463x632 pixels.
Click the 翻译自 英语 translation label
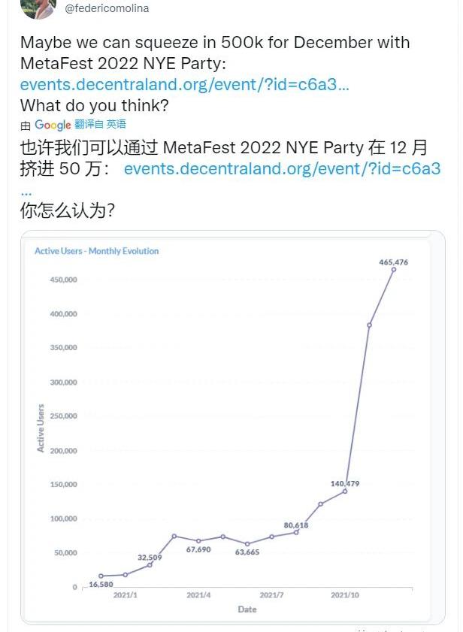coord(100,125)
